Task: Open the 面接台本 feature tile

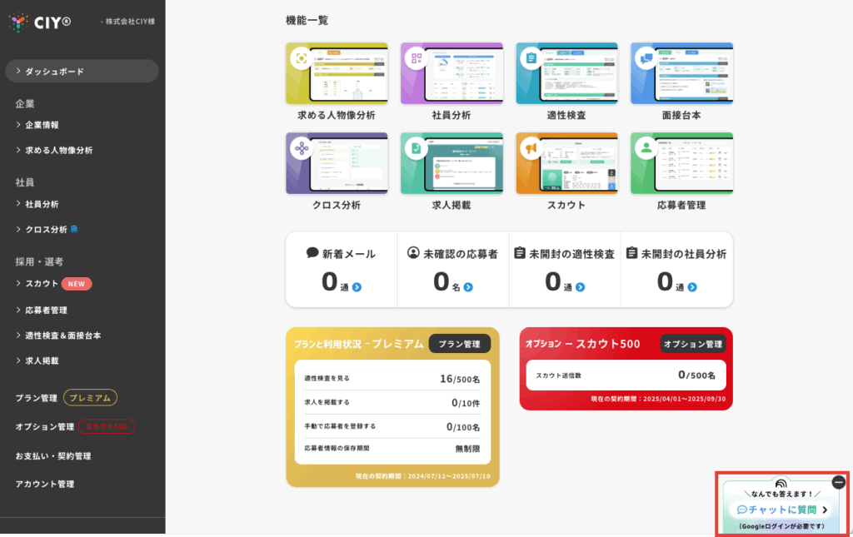Action: point(681,74)
